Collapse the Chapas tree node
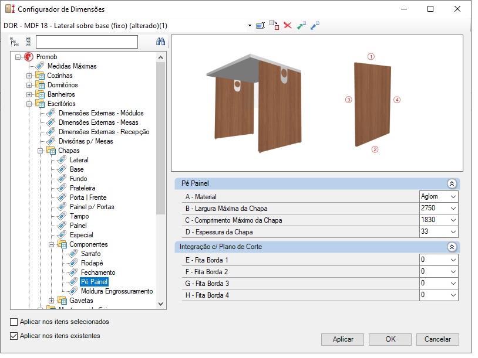 pos(41,151)
